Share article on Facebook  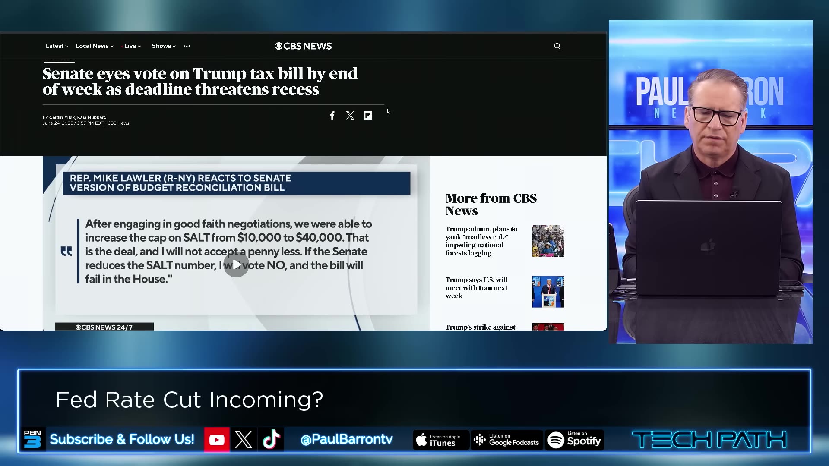coord(332,116)
